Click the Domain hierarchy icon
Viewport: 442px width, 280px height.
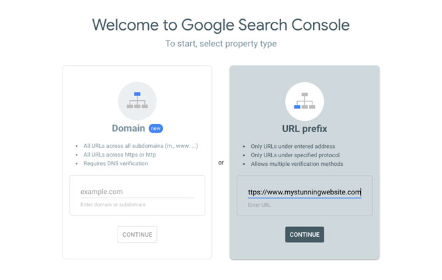(138, 101)
